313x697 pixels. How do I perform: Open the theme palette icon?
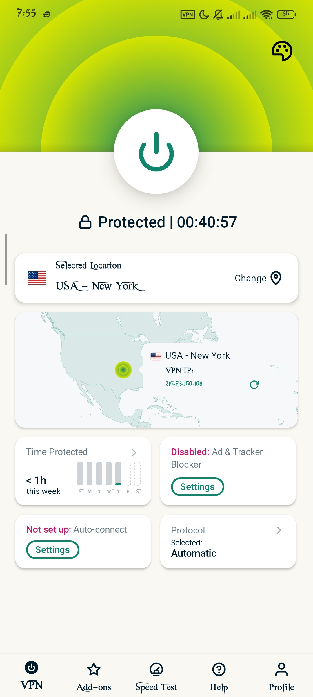(x=282, y=51)
